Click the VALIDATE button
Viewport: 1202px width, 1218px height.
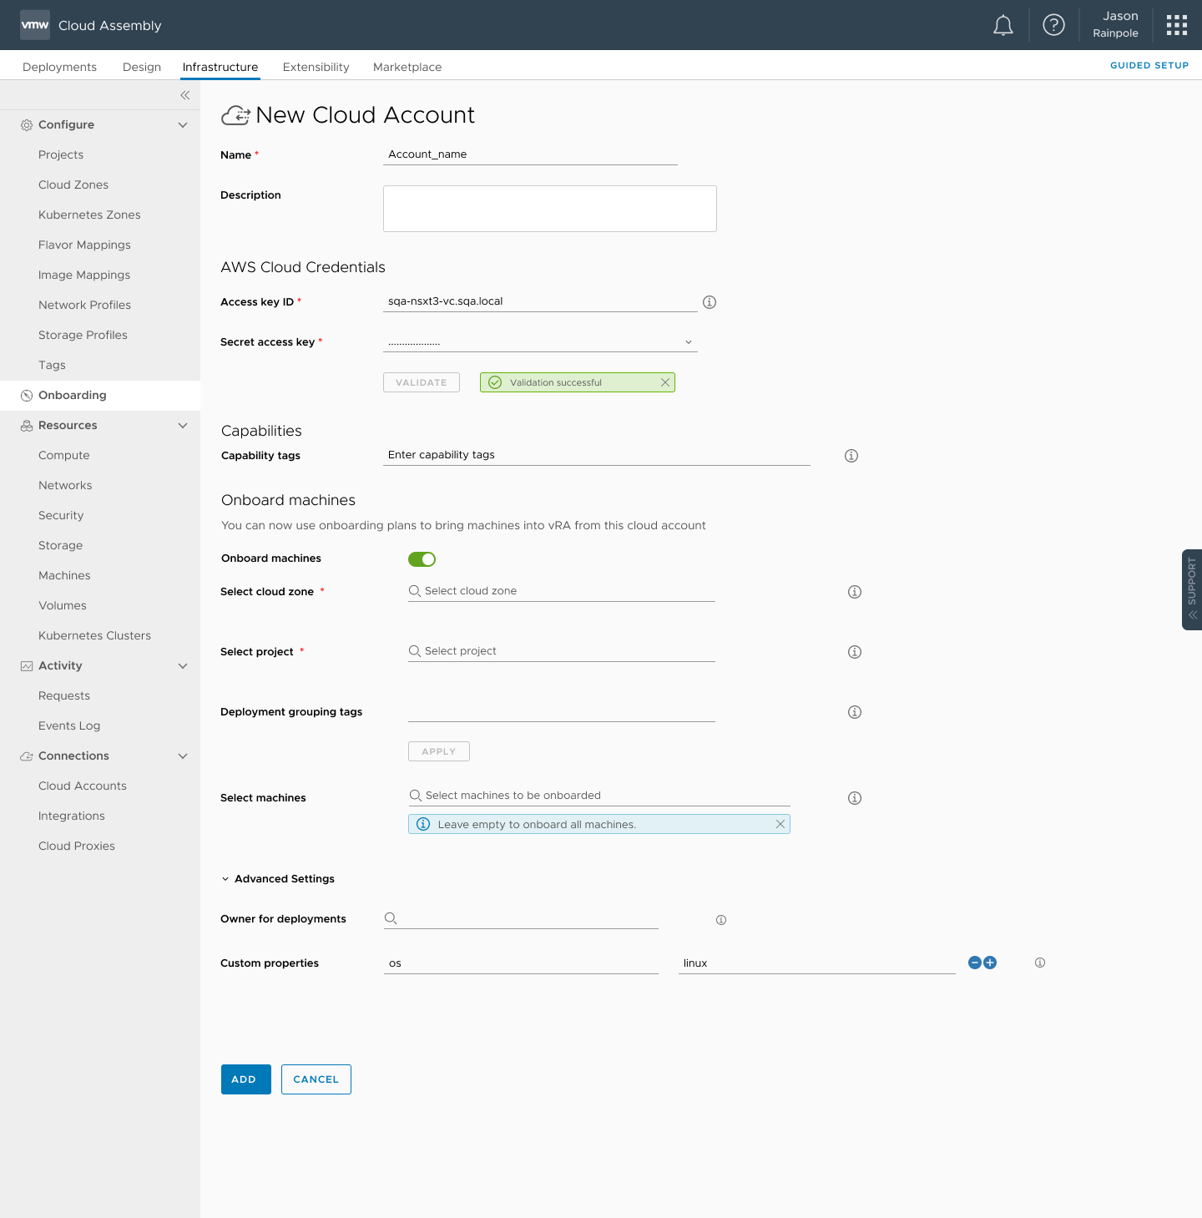pyautogui.click(x=422, y=382)
